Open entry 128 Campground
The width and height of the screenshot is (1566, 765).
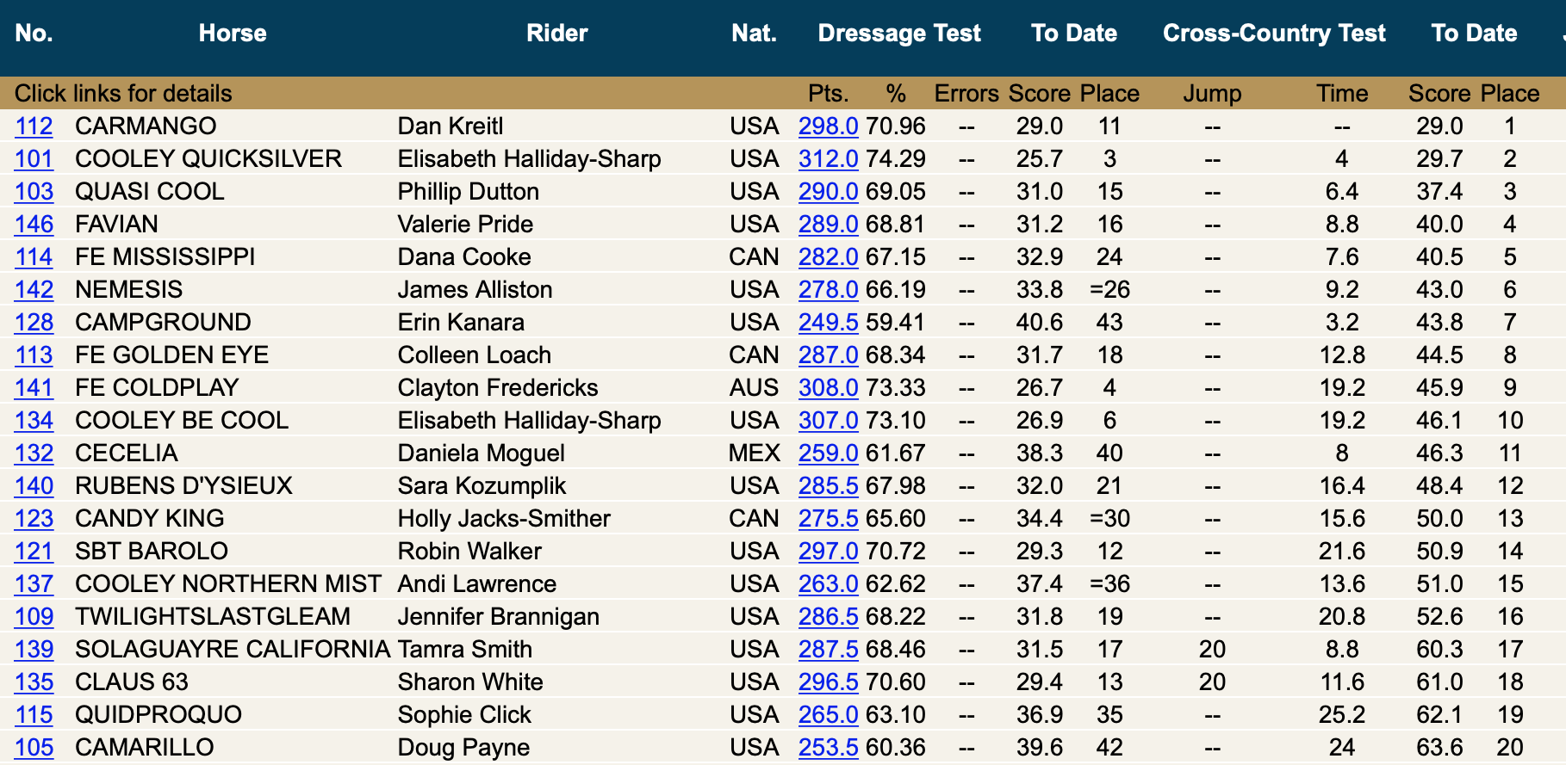pos(34,323)
